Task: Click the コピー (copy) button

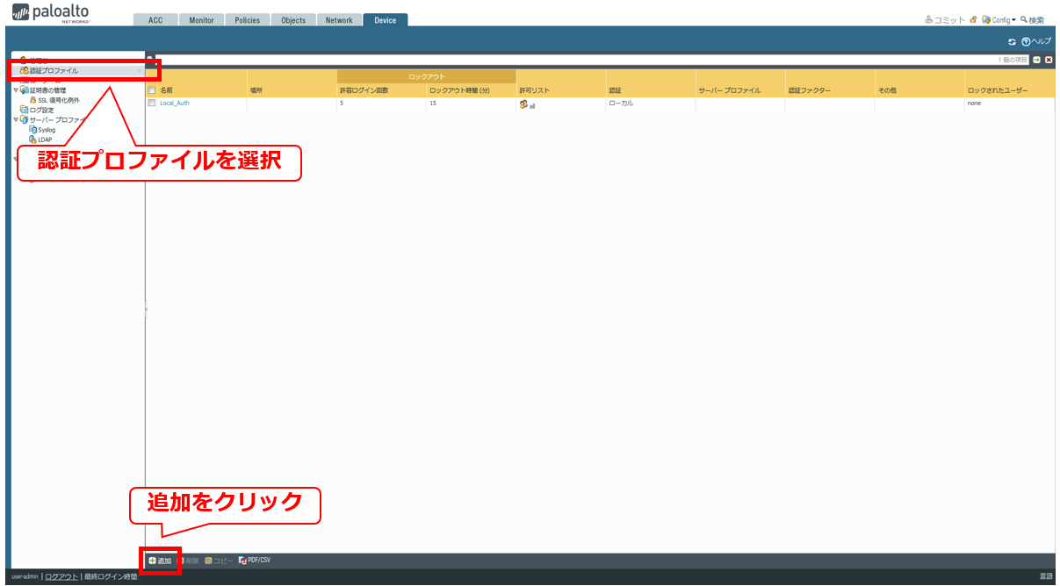Action: [220, 561]
